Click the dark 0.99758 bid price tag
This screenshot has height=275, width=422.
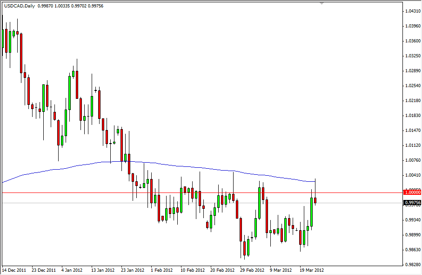coord(411,201)
